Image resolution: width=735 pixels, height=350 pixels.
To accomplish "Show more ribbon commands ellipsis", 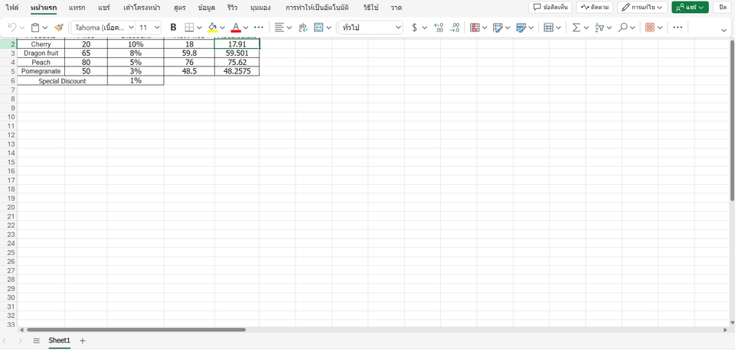I will tap(678, 28).
